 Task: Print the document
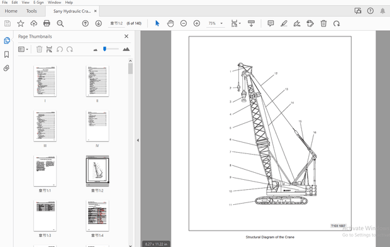pyautogui.click(x=47, y=23)
